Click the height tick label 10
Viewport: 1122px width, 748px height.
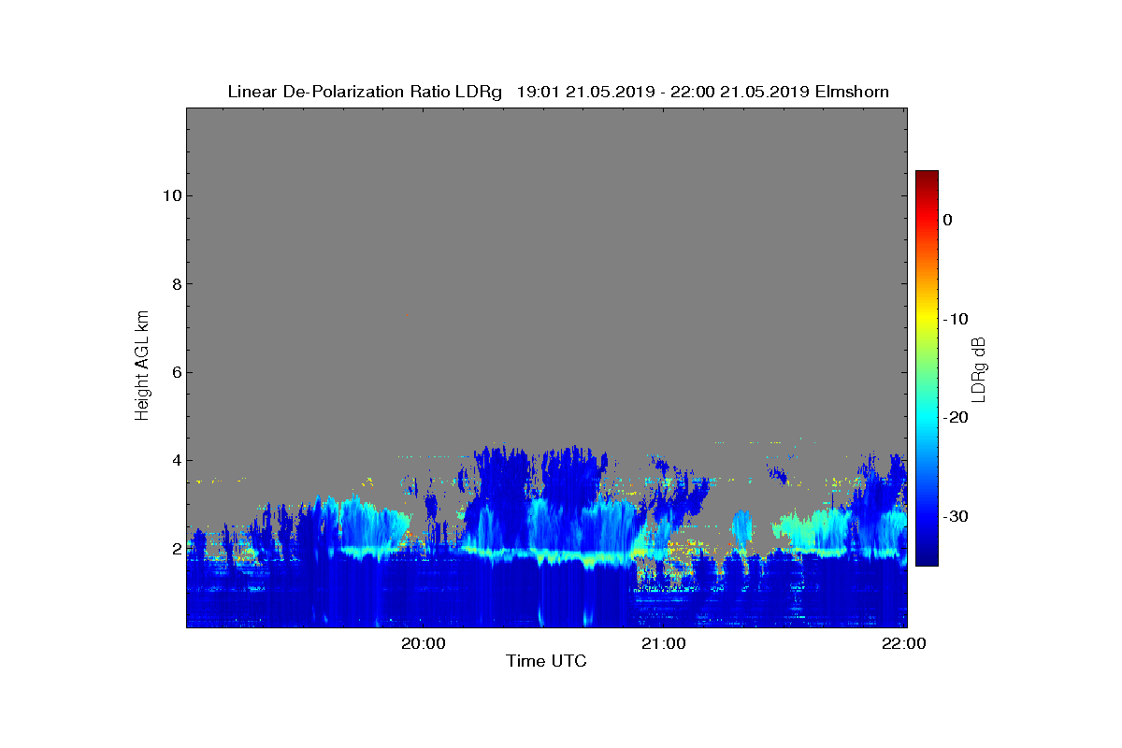click(x=170, y=195)
